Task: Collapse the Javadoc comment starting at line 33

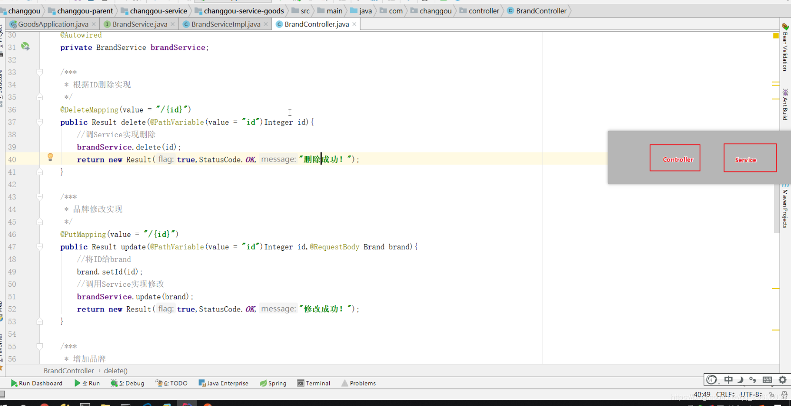Action: click(40, 72)
